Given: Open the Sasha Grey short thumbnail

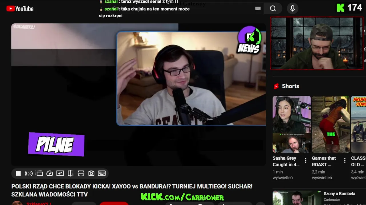Looking at the screenshot, I should coord(292,124).
